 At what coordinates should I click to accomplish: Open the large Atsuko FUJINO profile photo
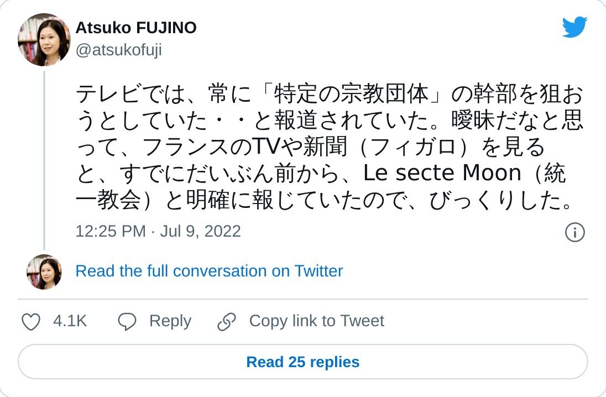point(44,40)
